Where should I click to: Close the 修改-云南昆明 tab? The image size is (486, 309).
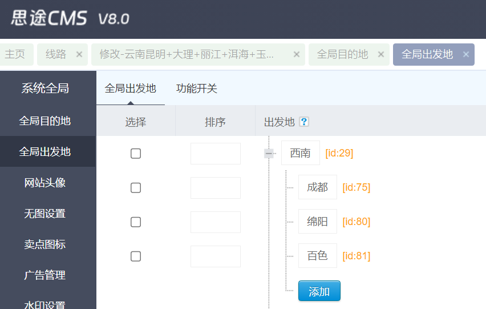point(296,54)
